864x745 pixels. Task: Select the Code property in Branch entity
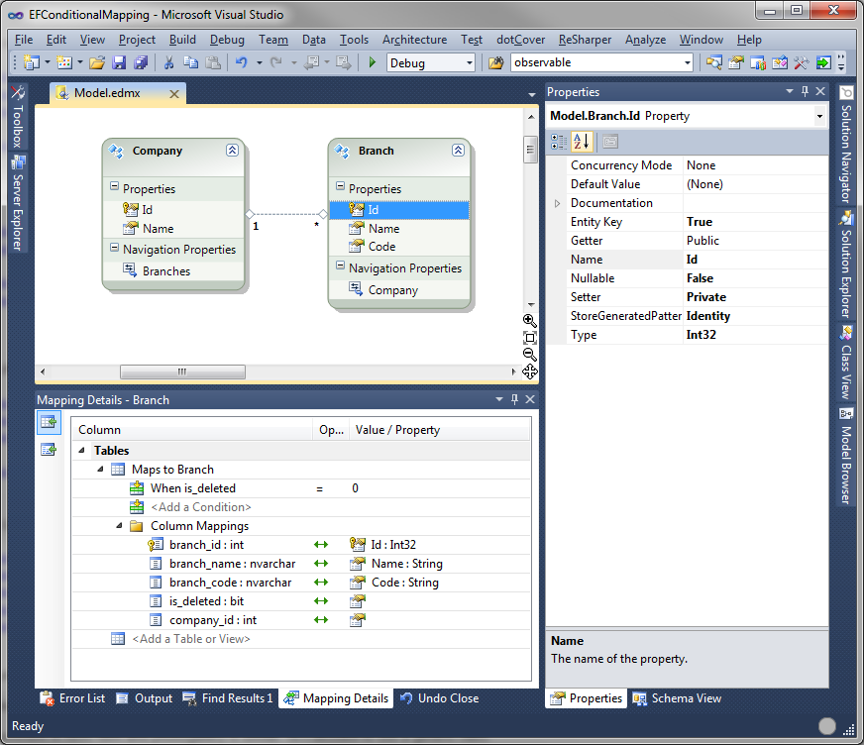coord(381,247)
